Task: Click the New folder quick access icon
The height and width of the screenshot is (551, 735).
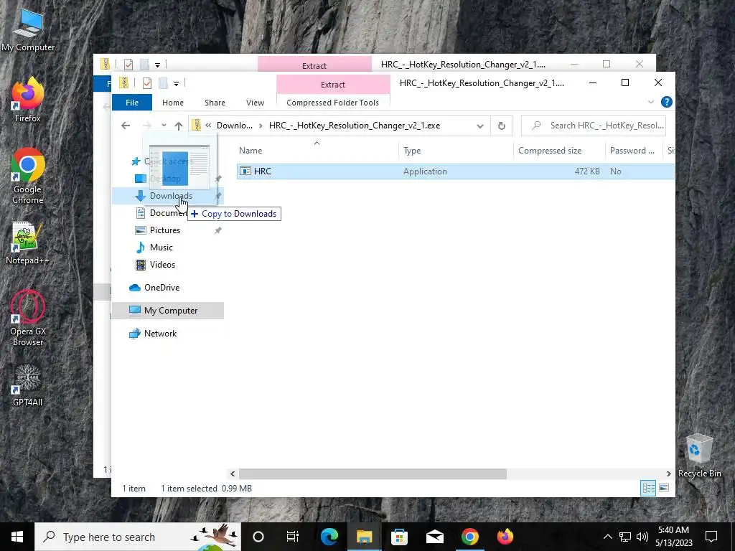Action: coord(163,83)
